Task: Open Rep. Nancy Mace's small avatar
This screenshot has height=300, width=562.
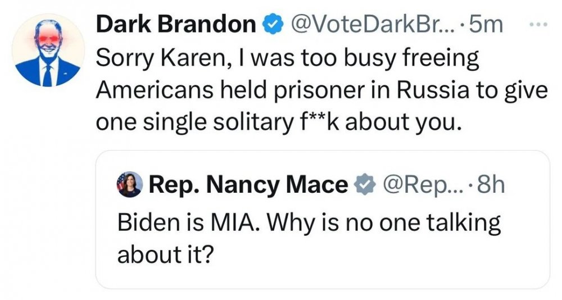Action: pos(129,184)
